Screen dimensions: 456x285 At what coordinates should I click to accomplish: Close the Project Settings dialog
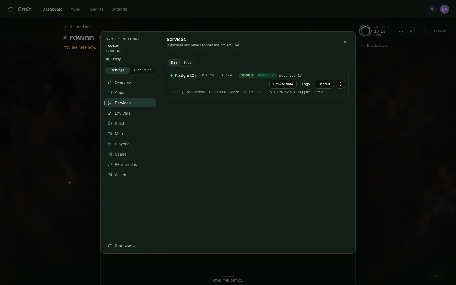click(345, 42)
